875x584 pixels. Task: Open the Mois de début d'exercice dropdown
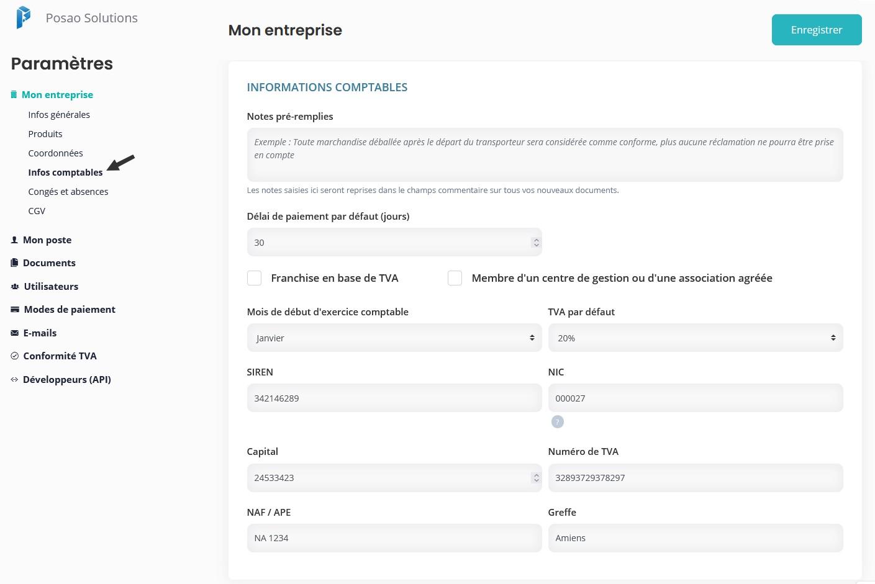click(x=394, y=338)
